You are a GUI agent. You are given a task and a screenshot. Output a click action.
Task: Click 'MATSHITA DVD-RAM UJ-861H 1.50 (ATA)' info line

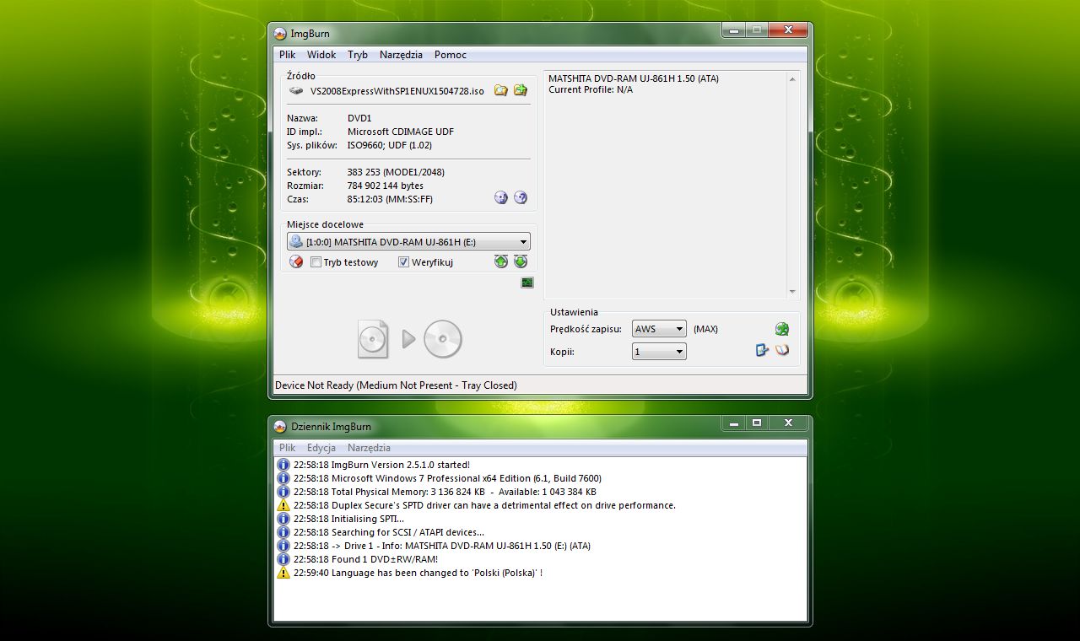[634, 78]
